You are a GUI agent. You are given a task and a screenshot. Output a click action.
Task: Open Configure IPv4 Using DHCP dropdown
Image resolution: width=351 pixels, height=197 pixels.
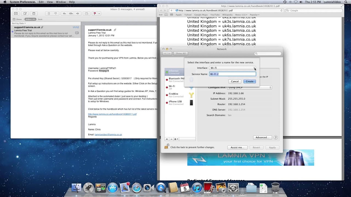[x=249, y=88]
